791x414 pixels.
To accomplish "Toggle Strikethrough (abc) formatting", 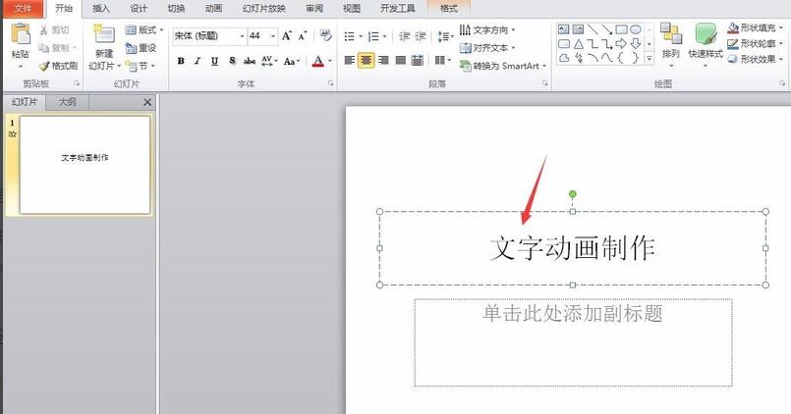I will (x=250, y=61).
